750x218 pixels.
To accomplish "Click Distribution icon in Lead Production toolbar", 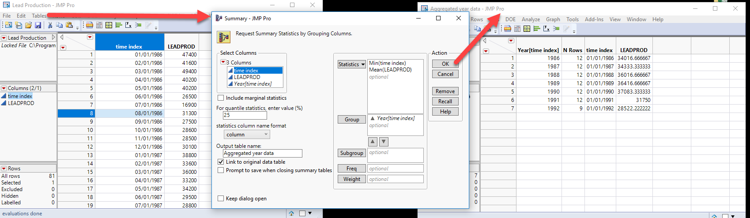I will coord(118,25).
